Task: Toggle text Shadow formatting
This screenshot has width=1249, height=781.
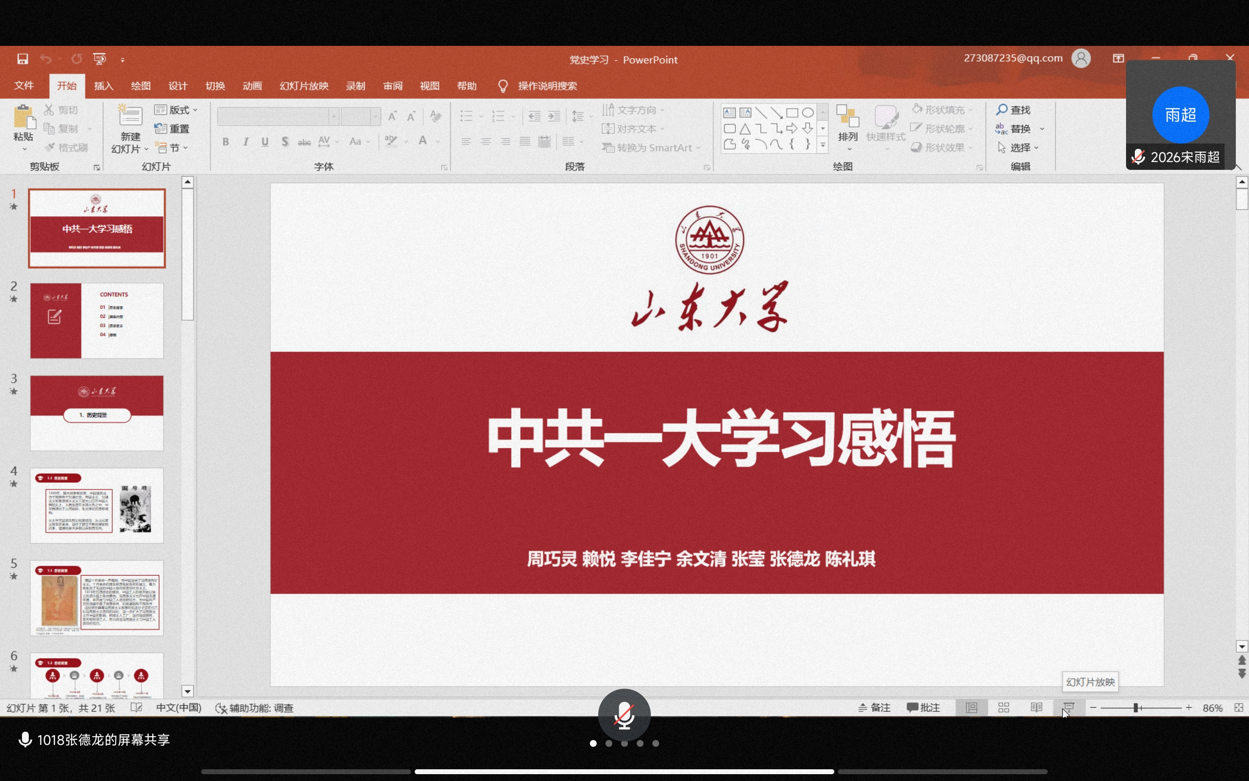Action: (285, 142)
